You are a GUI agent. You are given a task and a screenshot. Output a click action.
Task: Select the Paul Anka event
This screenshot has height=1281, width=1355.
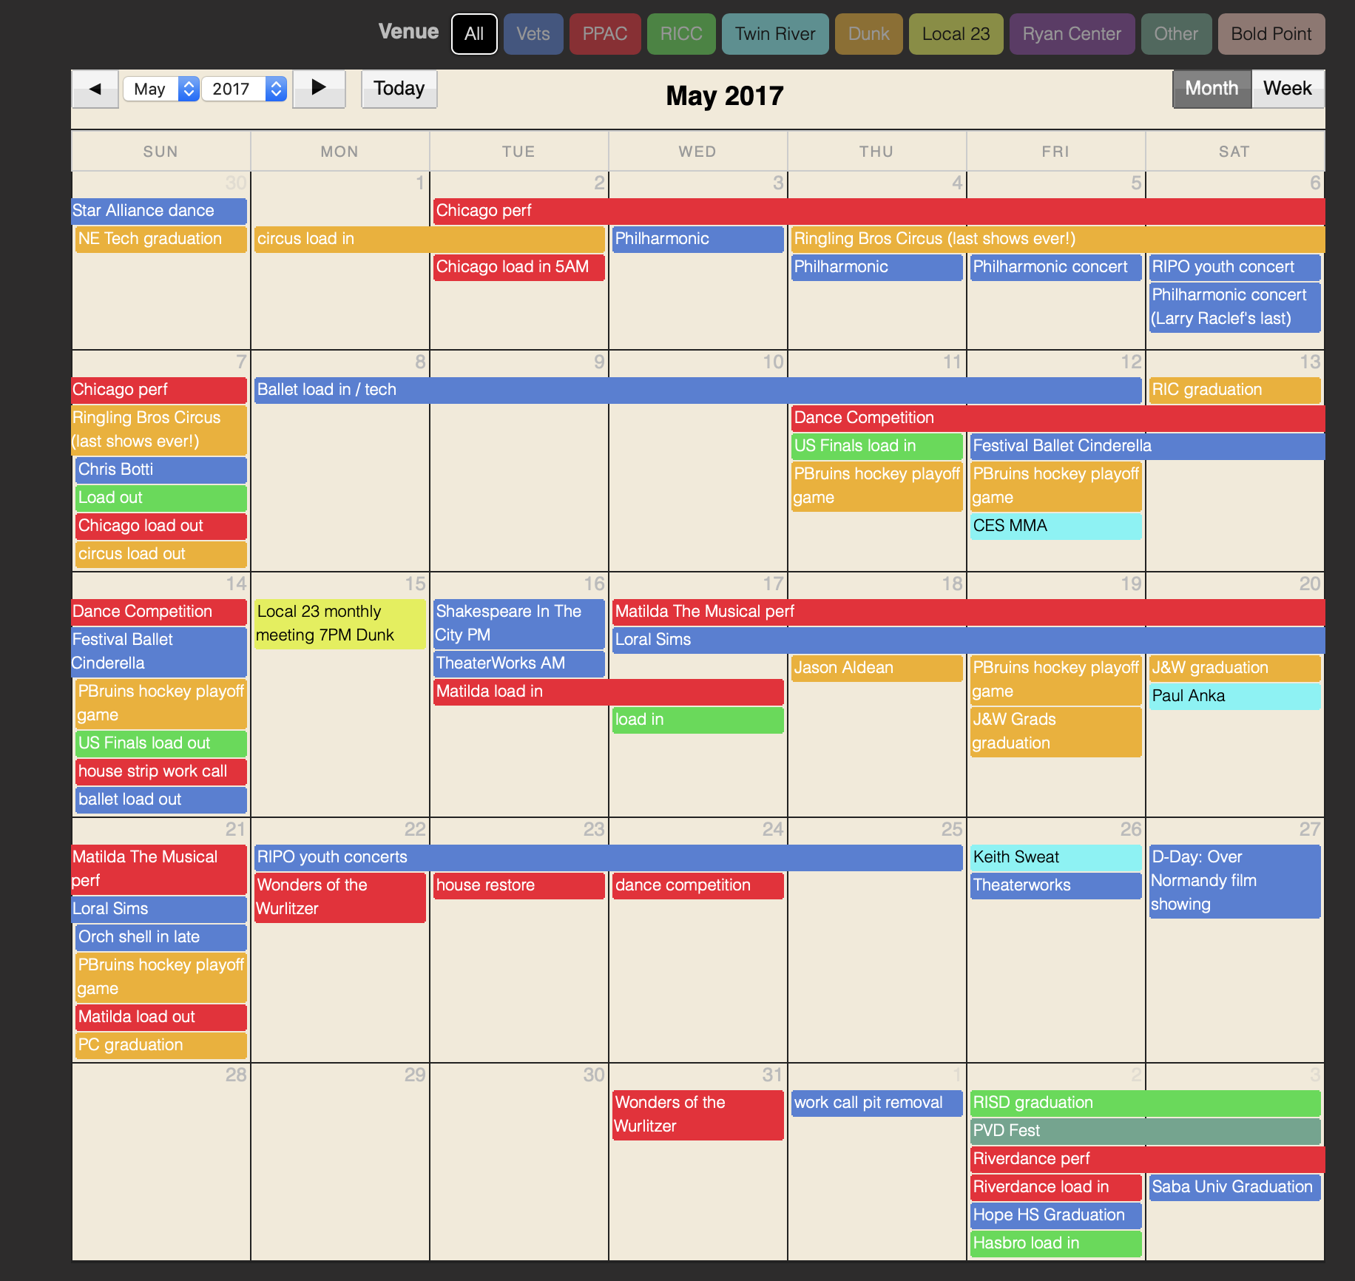(x=1234, y=696)
